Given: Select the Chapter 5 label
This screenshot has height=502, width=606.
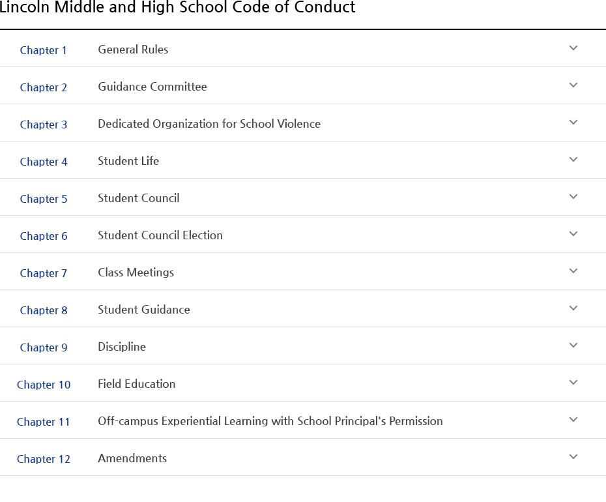Looking at the screenshot, I should [44, 199].
